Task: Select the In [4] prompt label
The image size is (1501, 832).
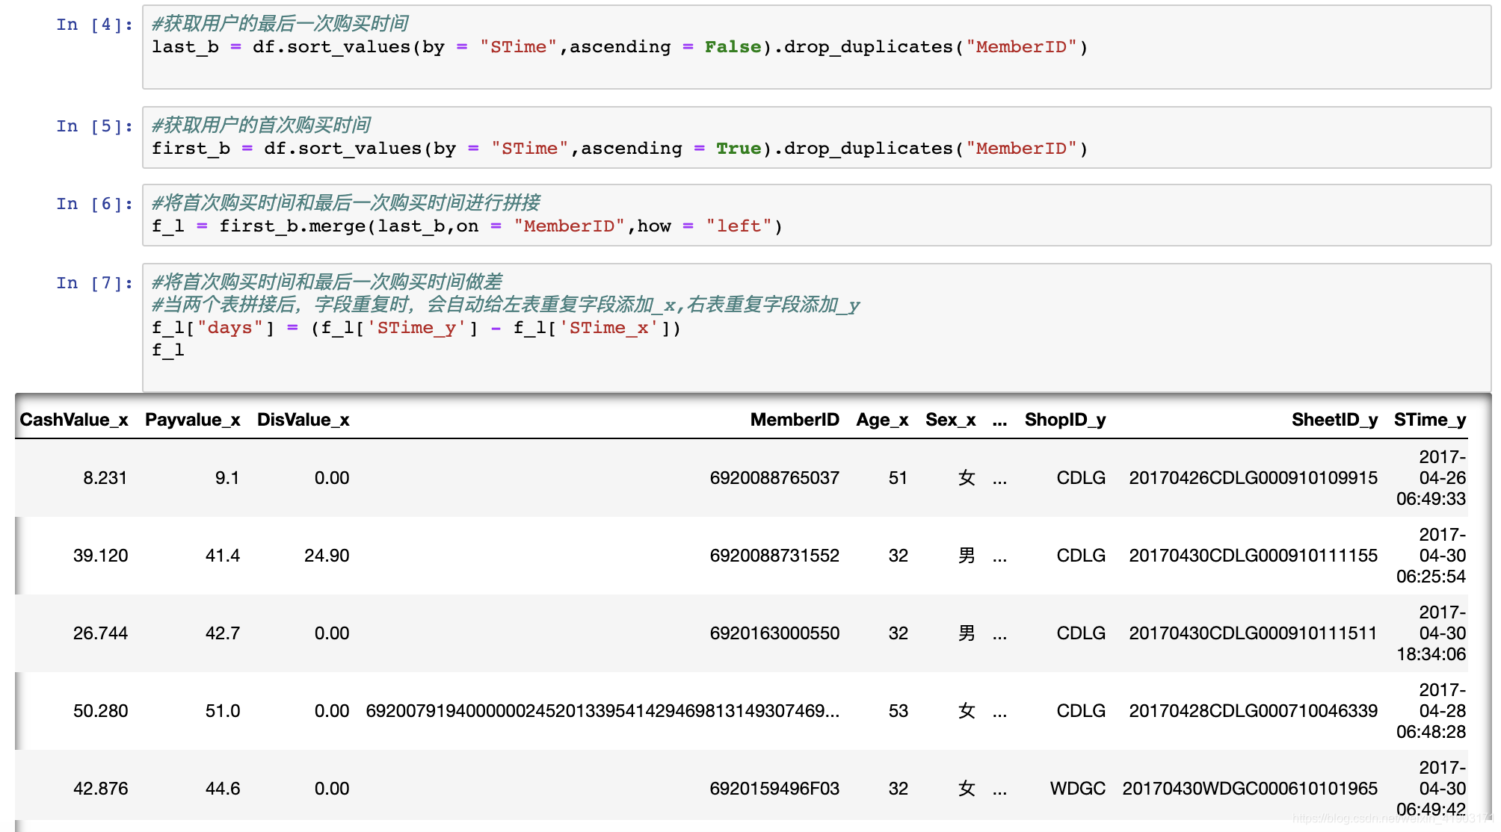Action: [x=94, y=25]
